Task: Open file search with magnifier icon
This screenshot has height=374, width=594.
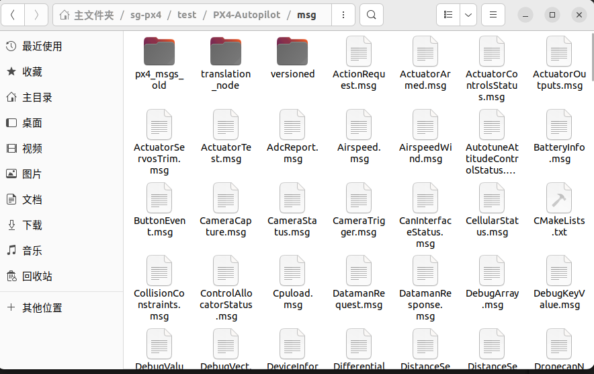Action: coord(372,15)
